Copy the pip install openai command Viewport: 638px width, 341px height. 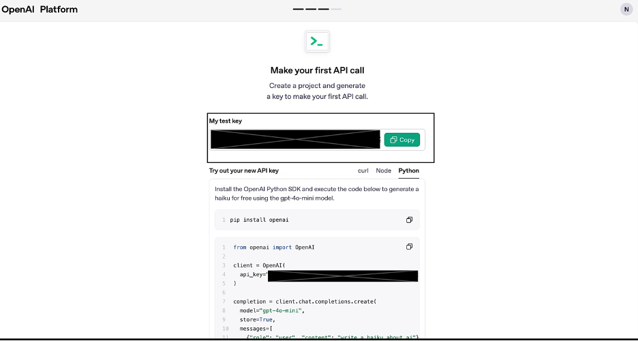point(410,220)
